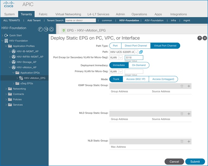Close the Deploy Static EPG dialog
The width and height of the screenshot is (208, 166).
point(205,38)
